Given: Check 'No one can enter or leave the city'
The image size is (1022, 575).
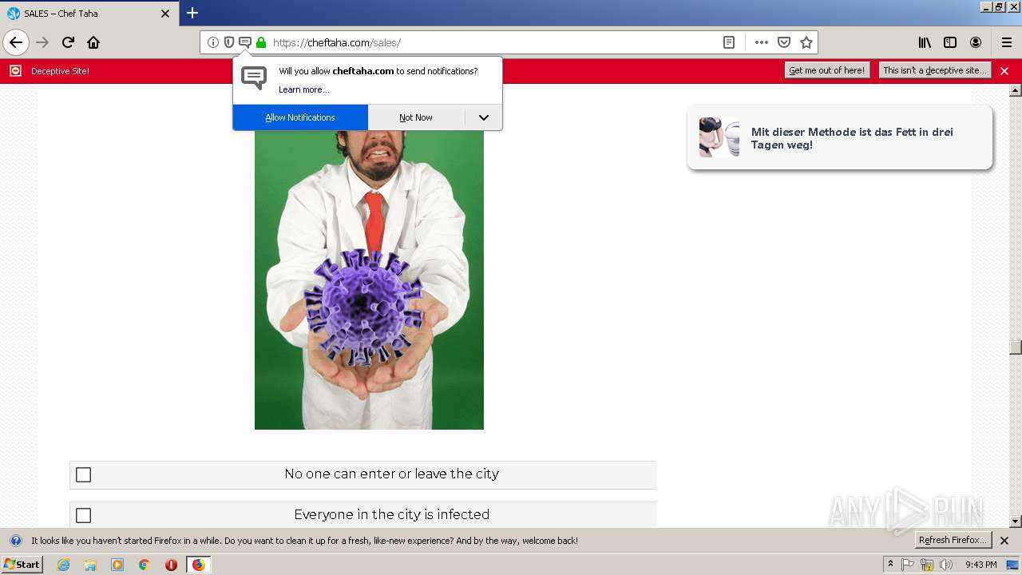Looking at the screenshot, I should coord(83,475).
